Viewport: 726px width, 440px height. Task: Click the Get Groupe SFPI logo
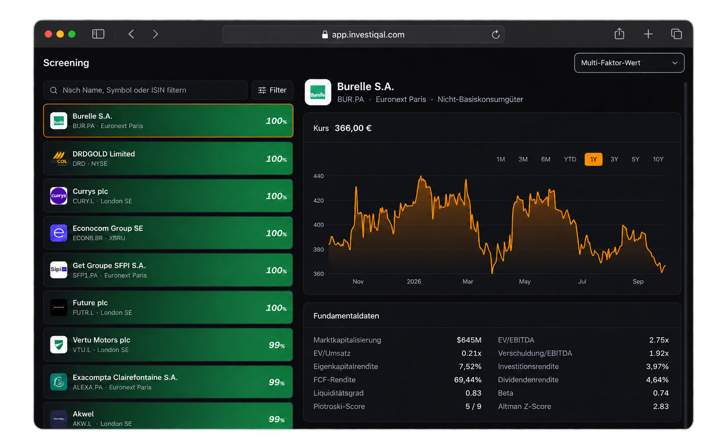59,270
